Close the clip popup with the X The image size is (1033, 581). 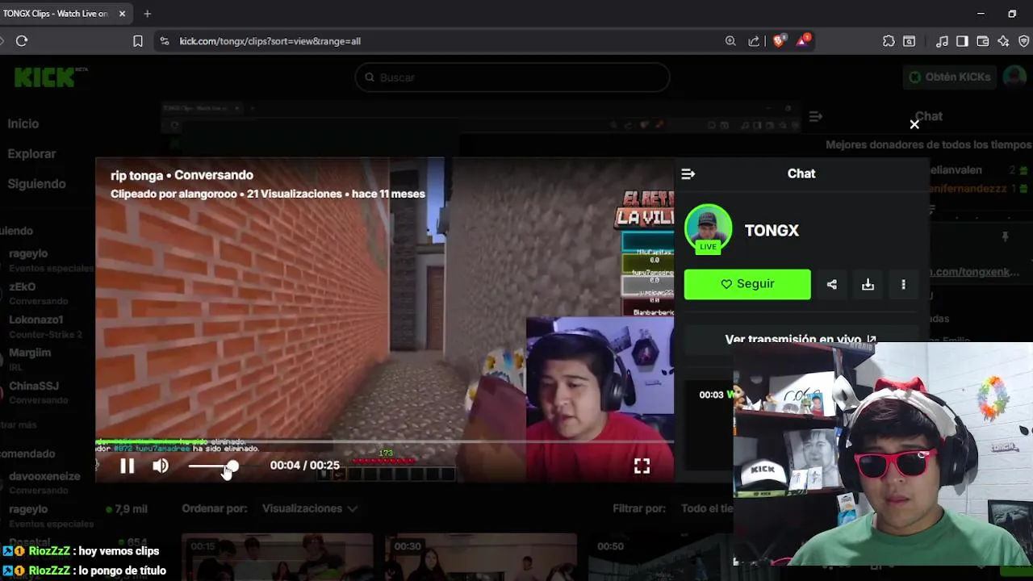914,124
